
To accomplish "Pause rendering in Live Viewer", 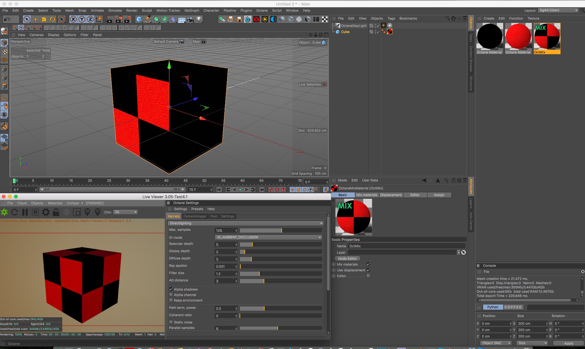I will click(x=25, y=212).
